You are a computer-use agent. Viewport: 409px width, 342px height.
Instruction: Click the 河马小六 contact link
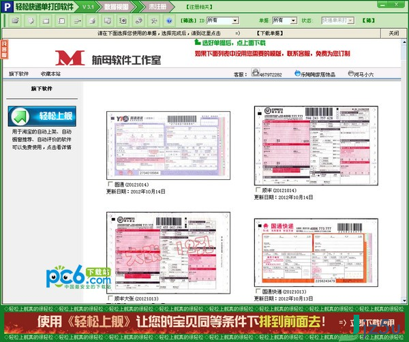tap(364, 74)
